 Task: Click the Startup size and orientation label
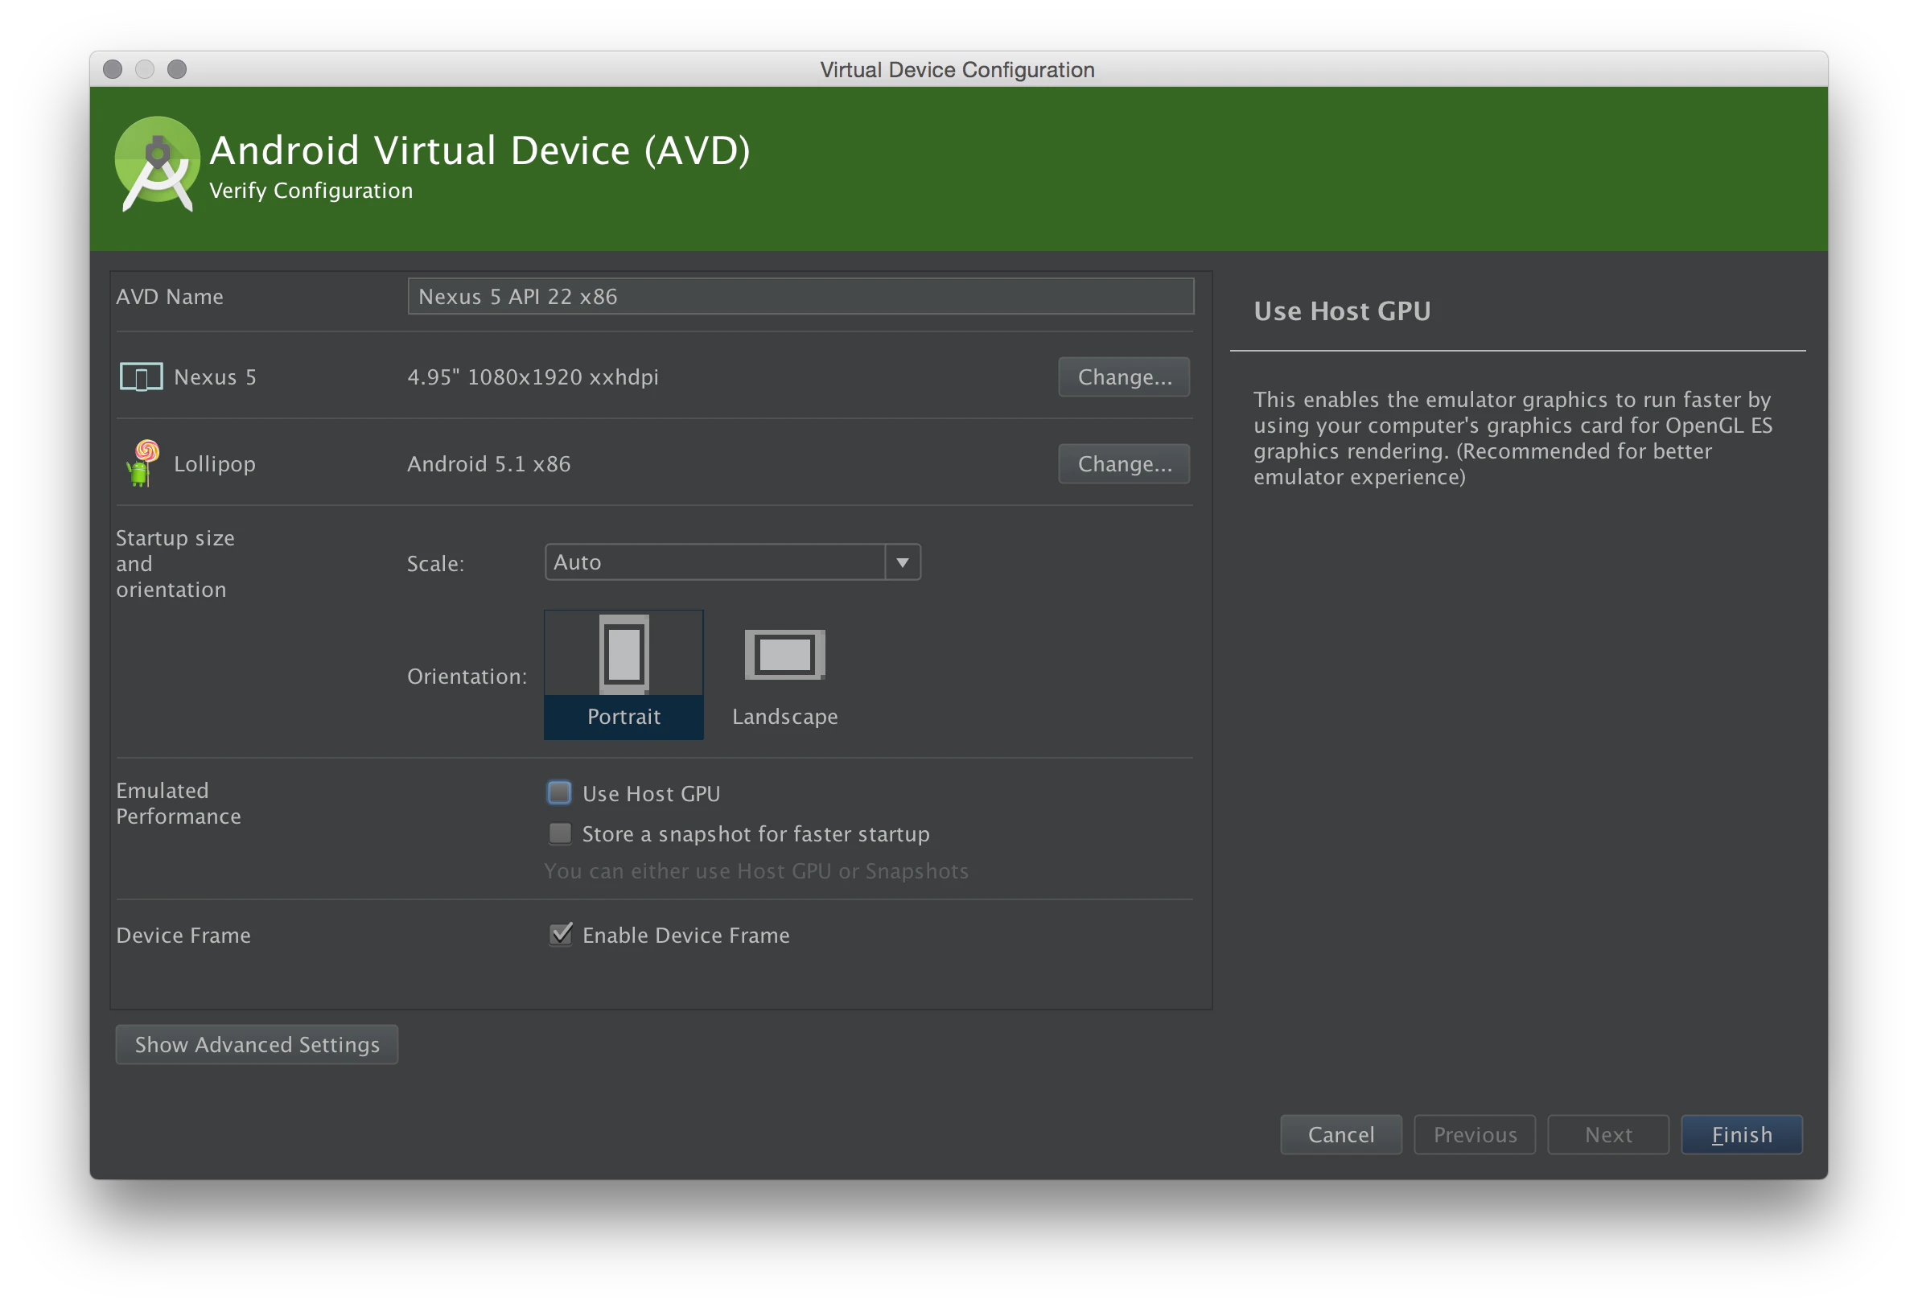coord(175,564)
